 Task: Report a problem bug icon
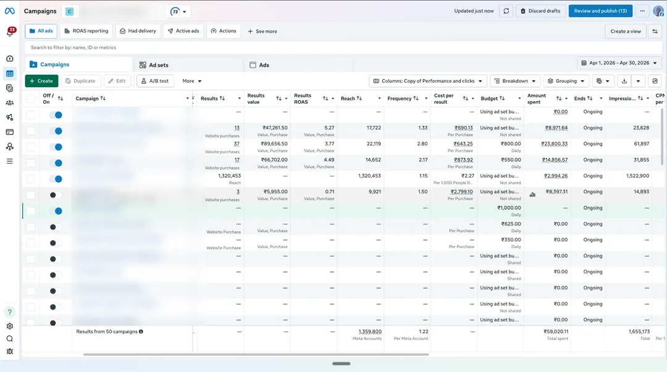tap(9, 351)
